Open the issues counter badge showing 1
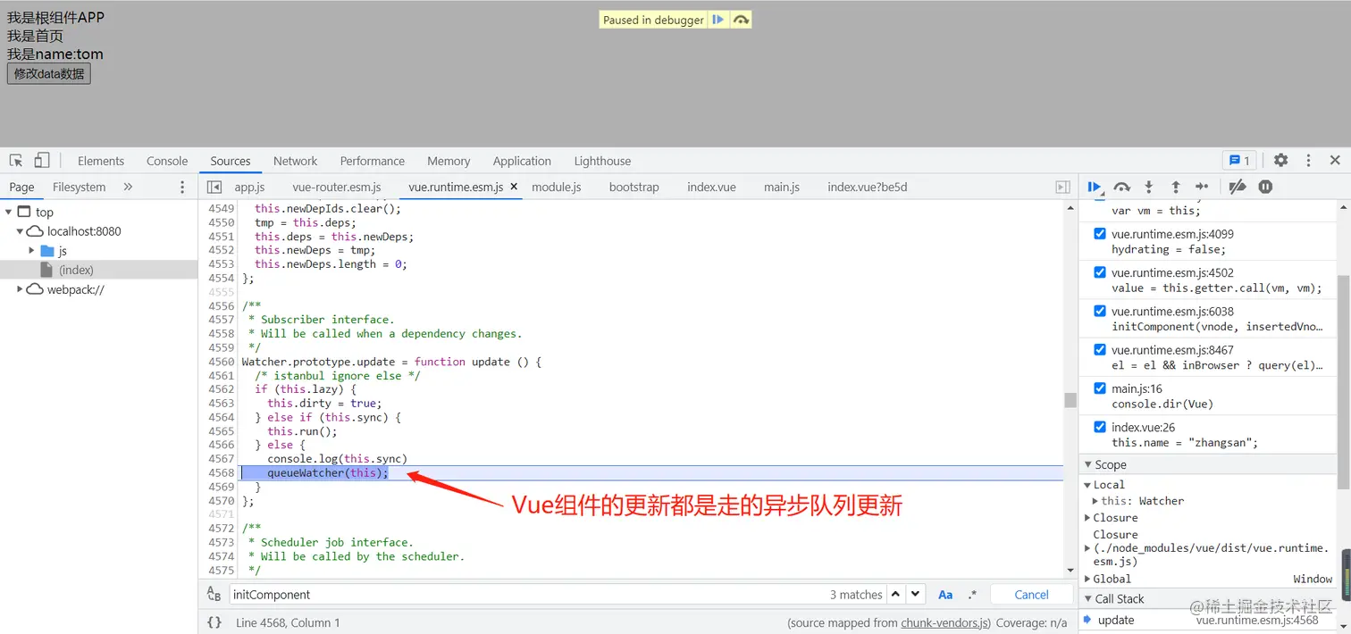The image size is (1351, 634). (x=1239, y=161)
